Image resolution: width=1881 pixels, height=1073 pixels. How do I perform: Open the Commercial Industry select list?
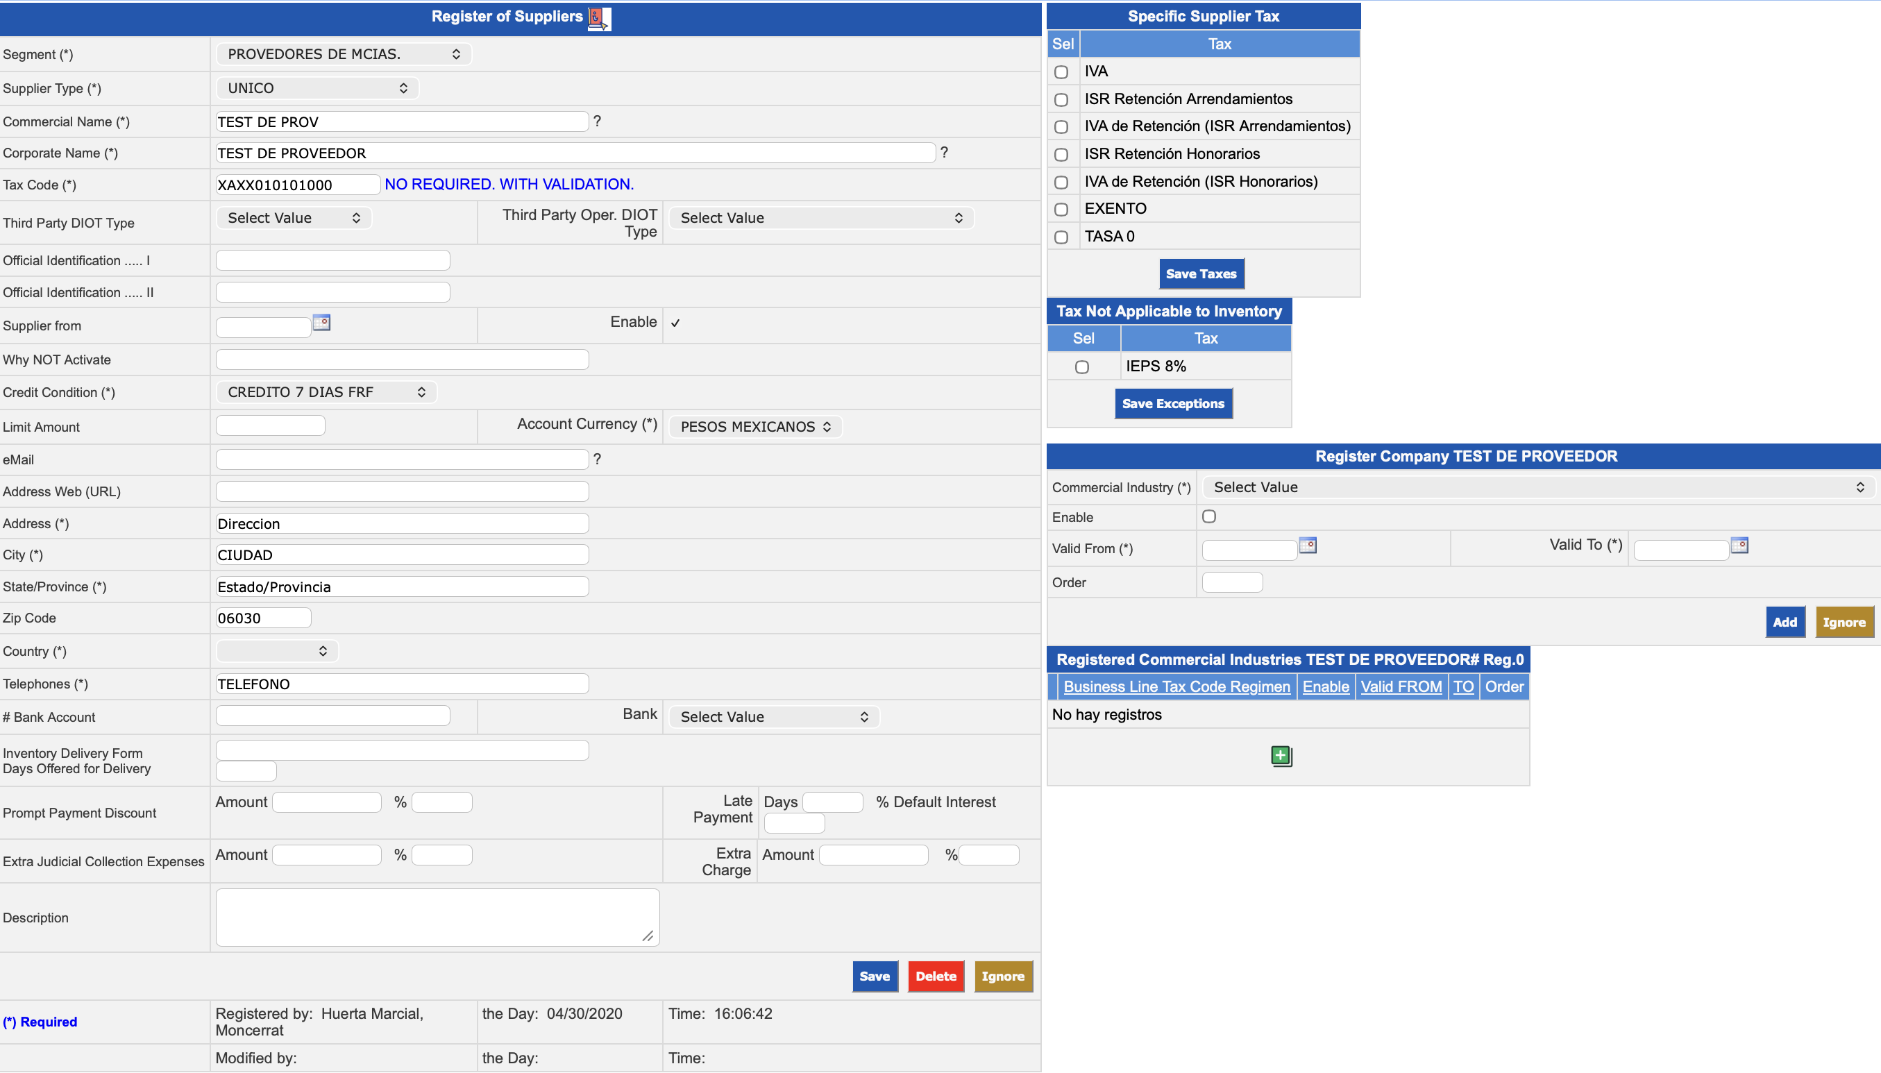[x=1537, y=487]
